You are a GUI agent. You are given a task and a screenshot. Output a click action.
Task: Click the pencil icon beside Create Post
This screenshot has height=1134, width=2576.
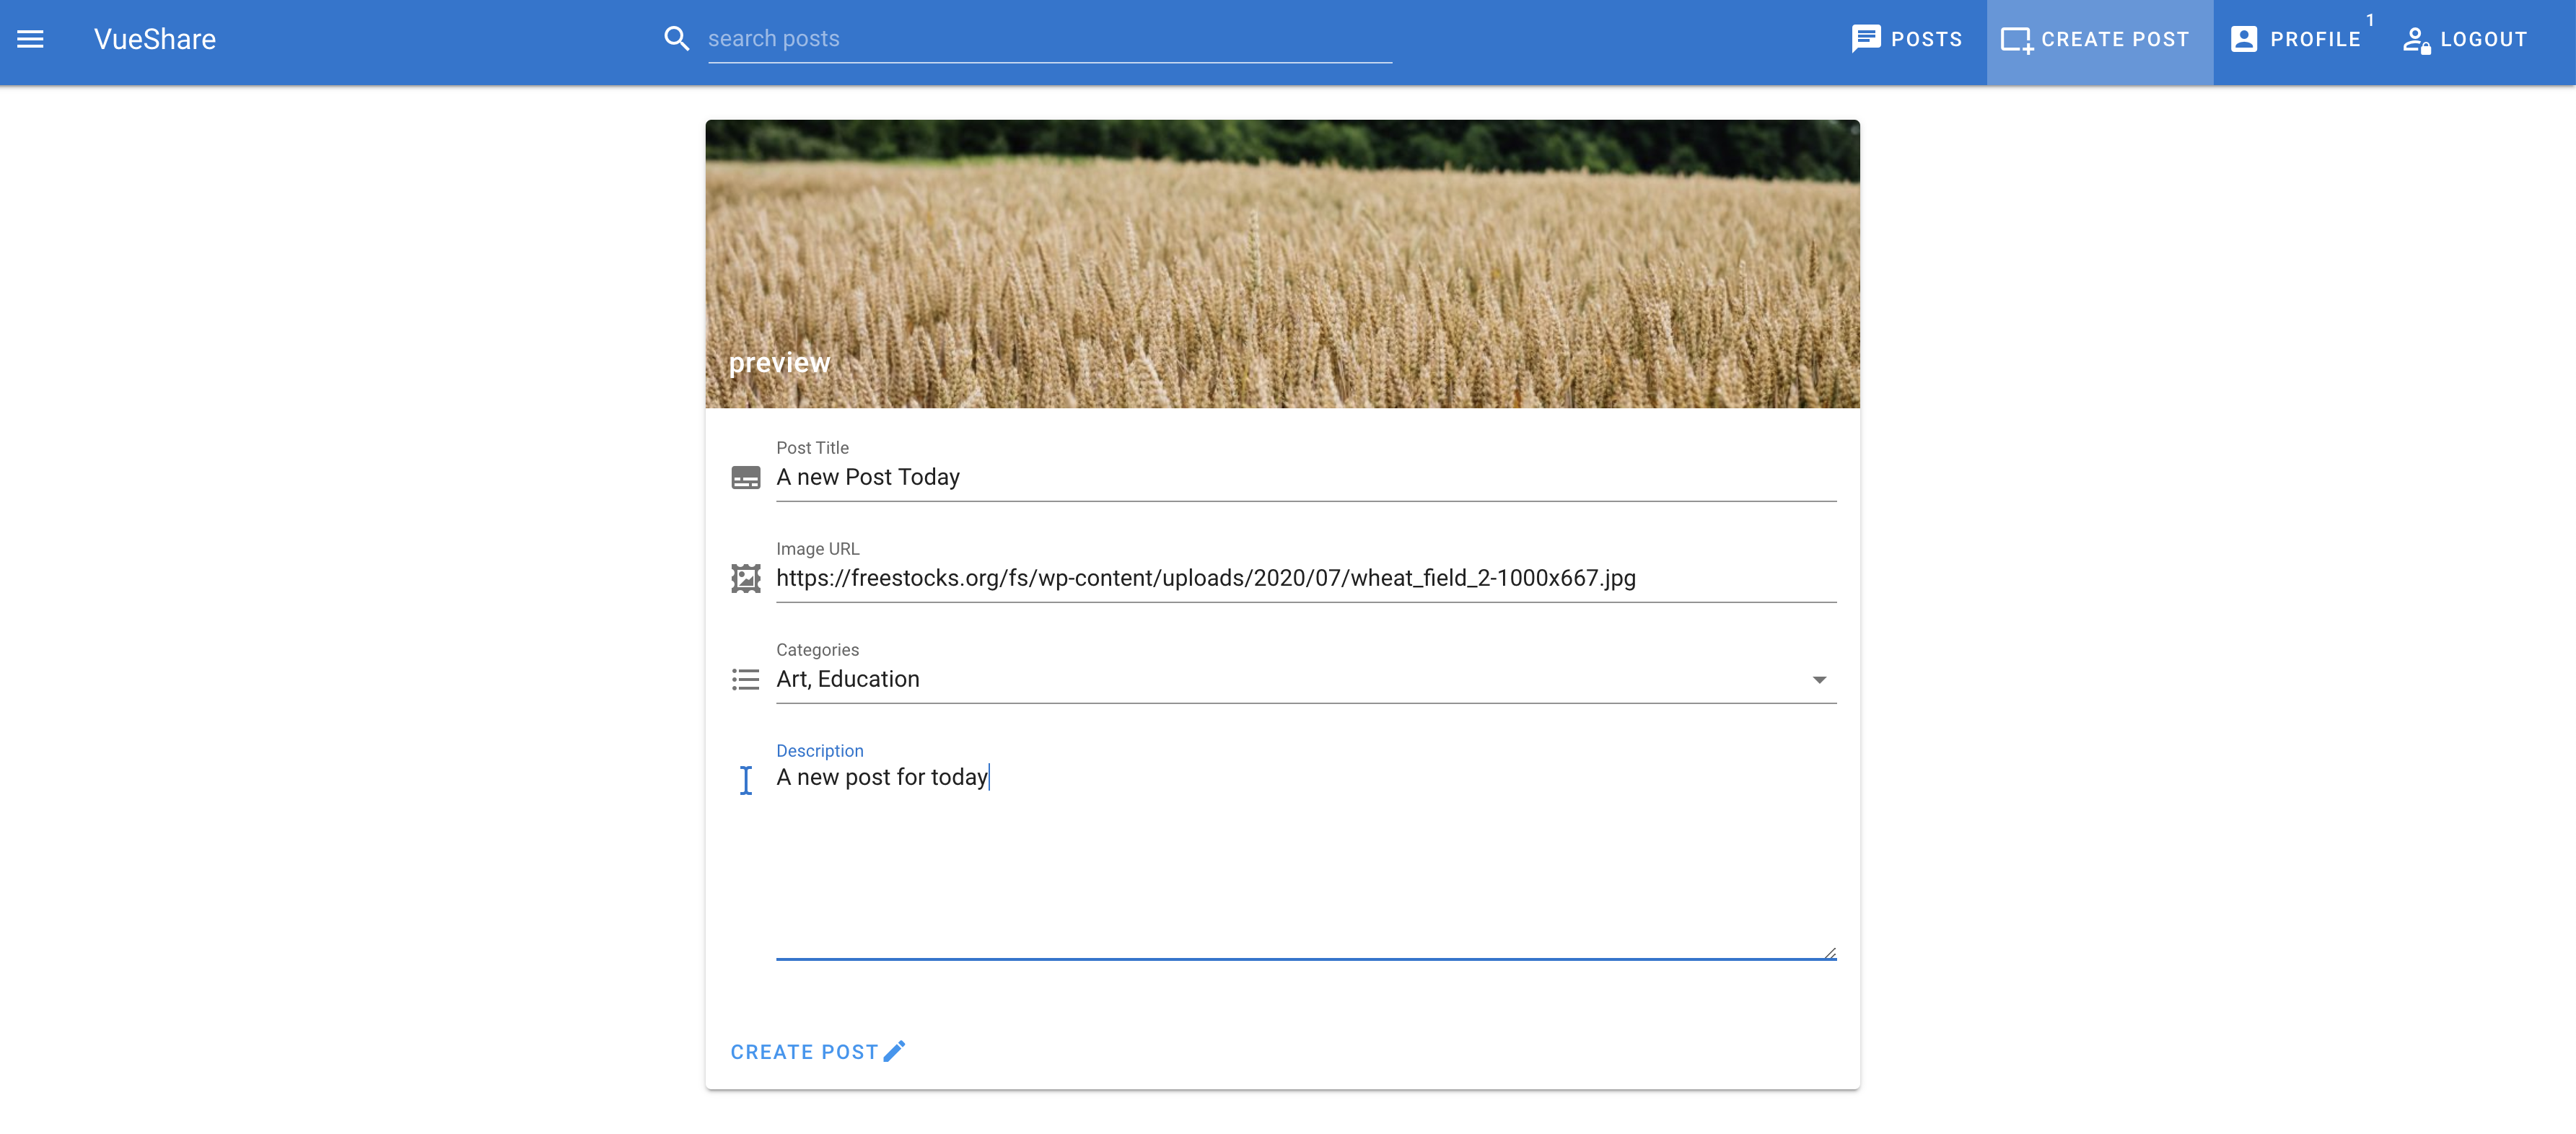895,1051
